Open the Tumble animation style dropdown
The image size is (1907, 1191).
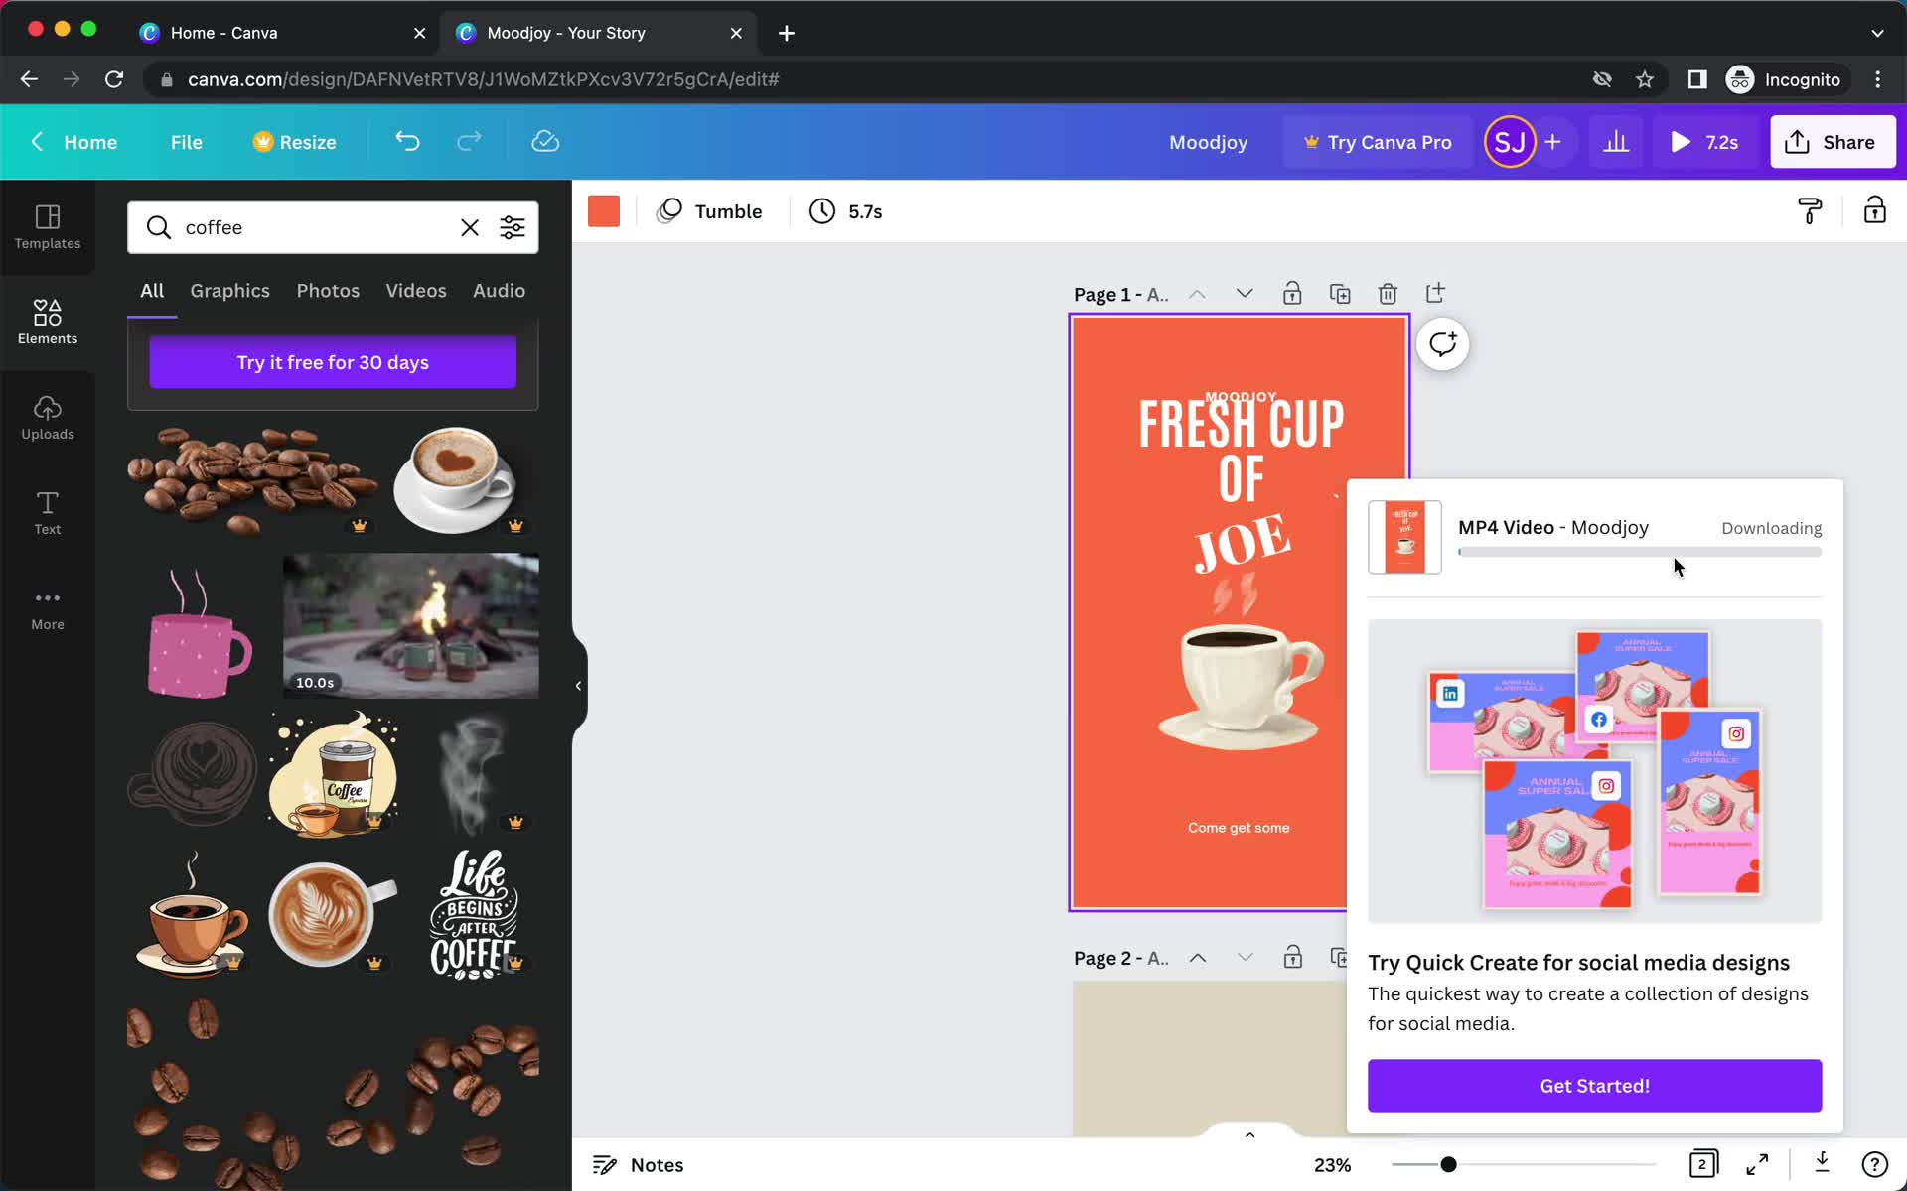[712, 211]
